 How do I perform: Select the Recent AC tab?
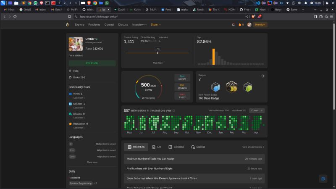click(x=136, y=147)
